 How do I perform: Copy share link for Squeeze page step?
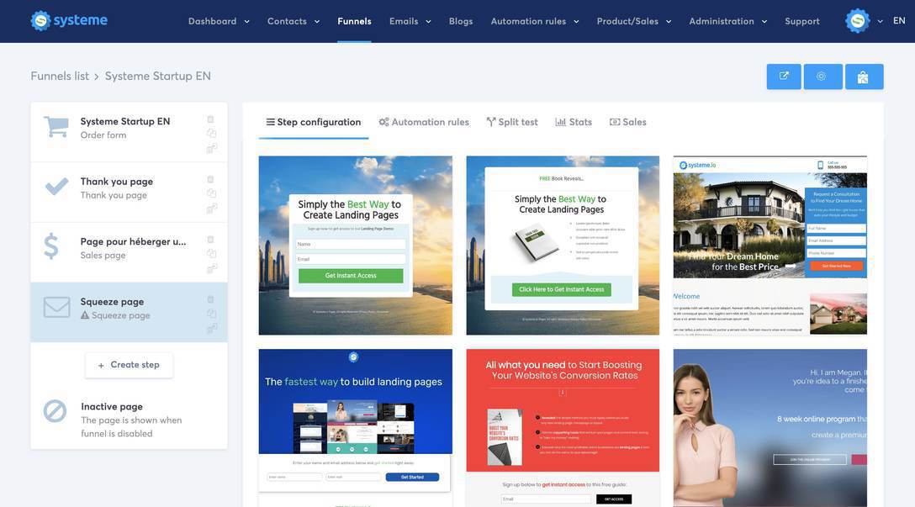click(212, 329)
